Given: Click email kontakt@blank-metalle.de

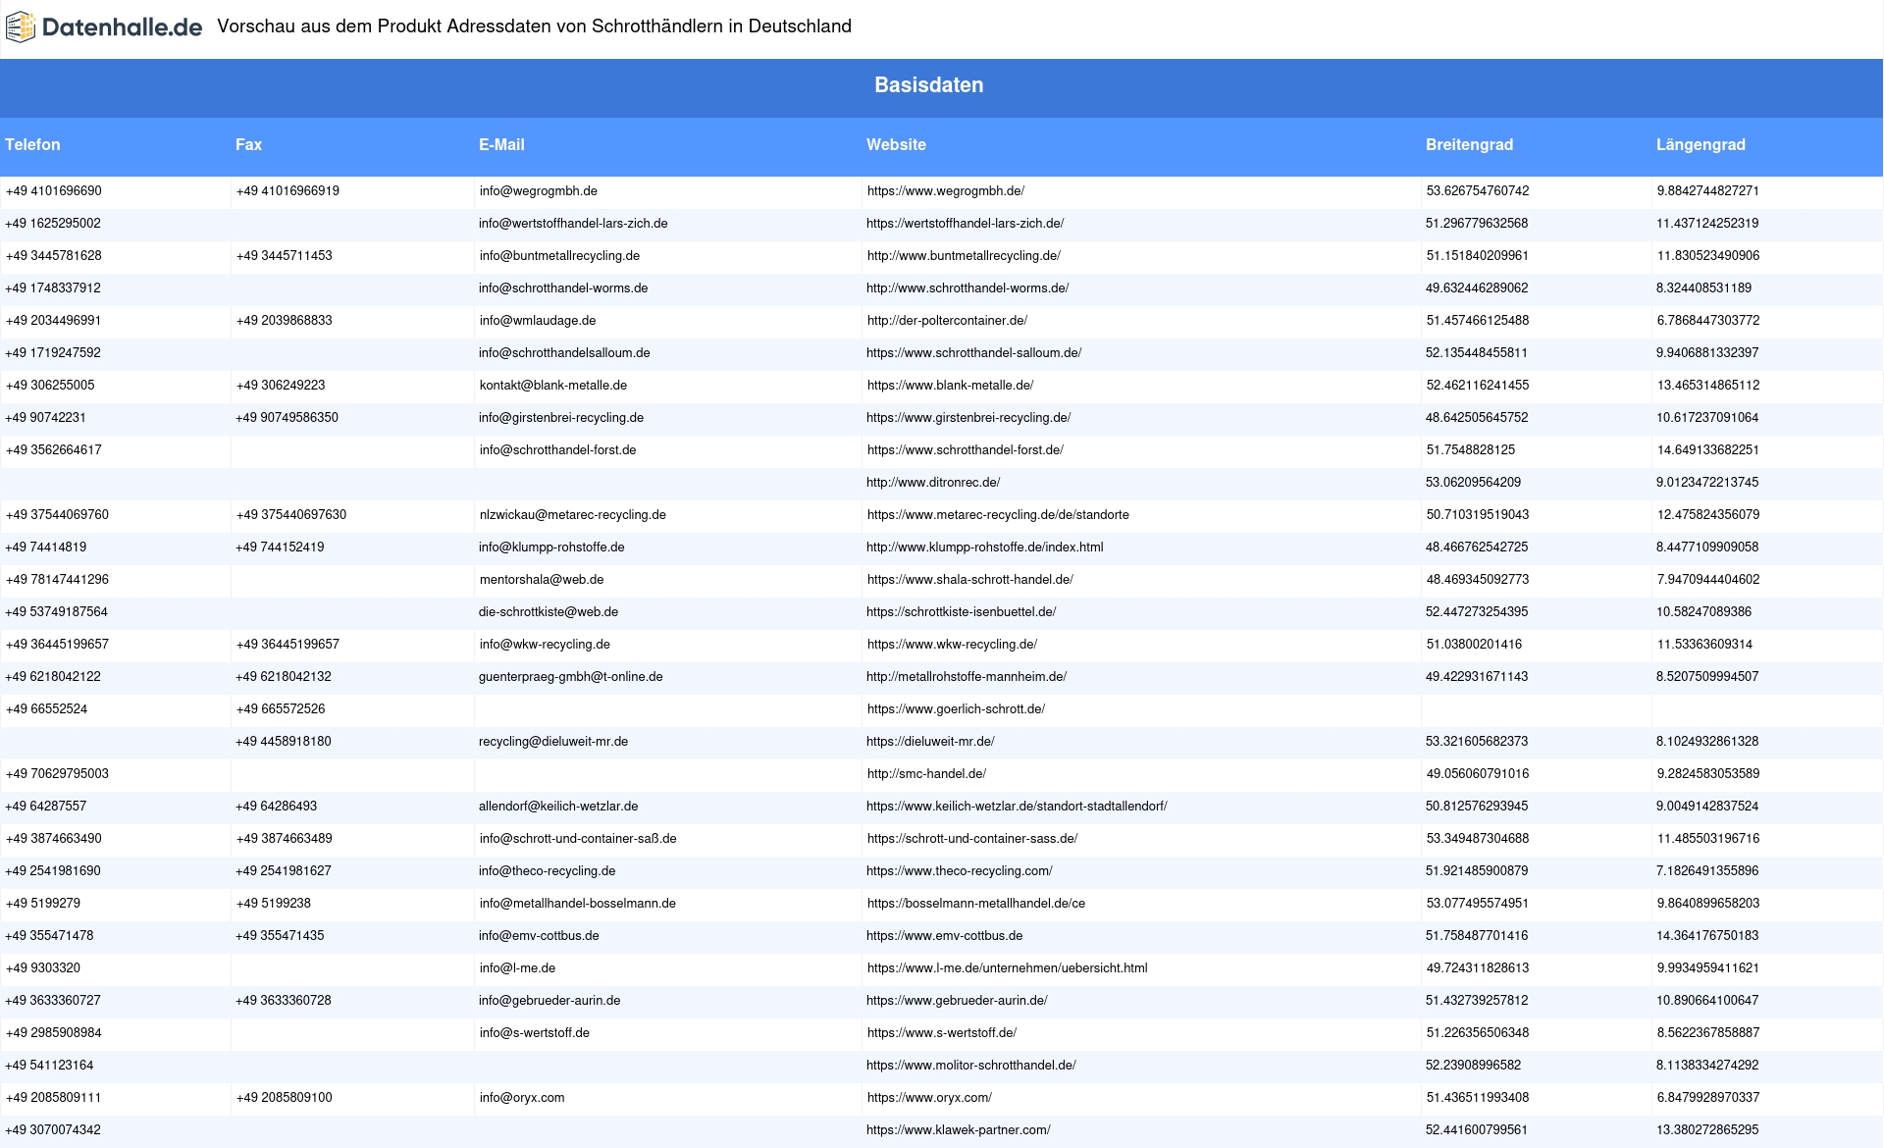Looking at the screenshot, I should coord(553,386).
